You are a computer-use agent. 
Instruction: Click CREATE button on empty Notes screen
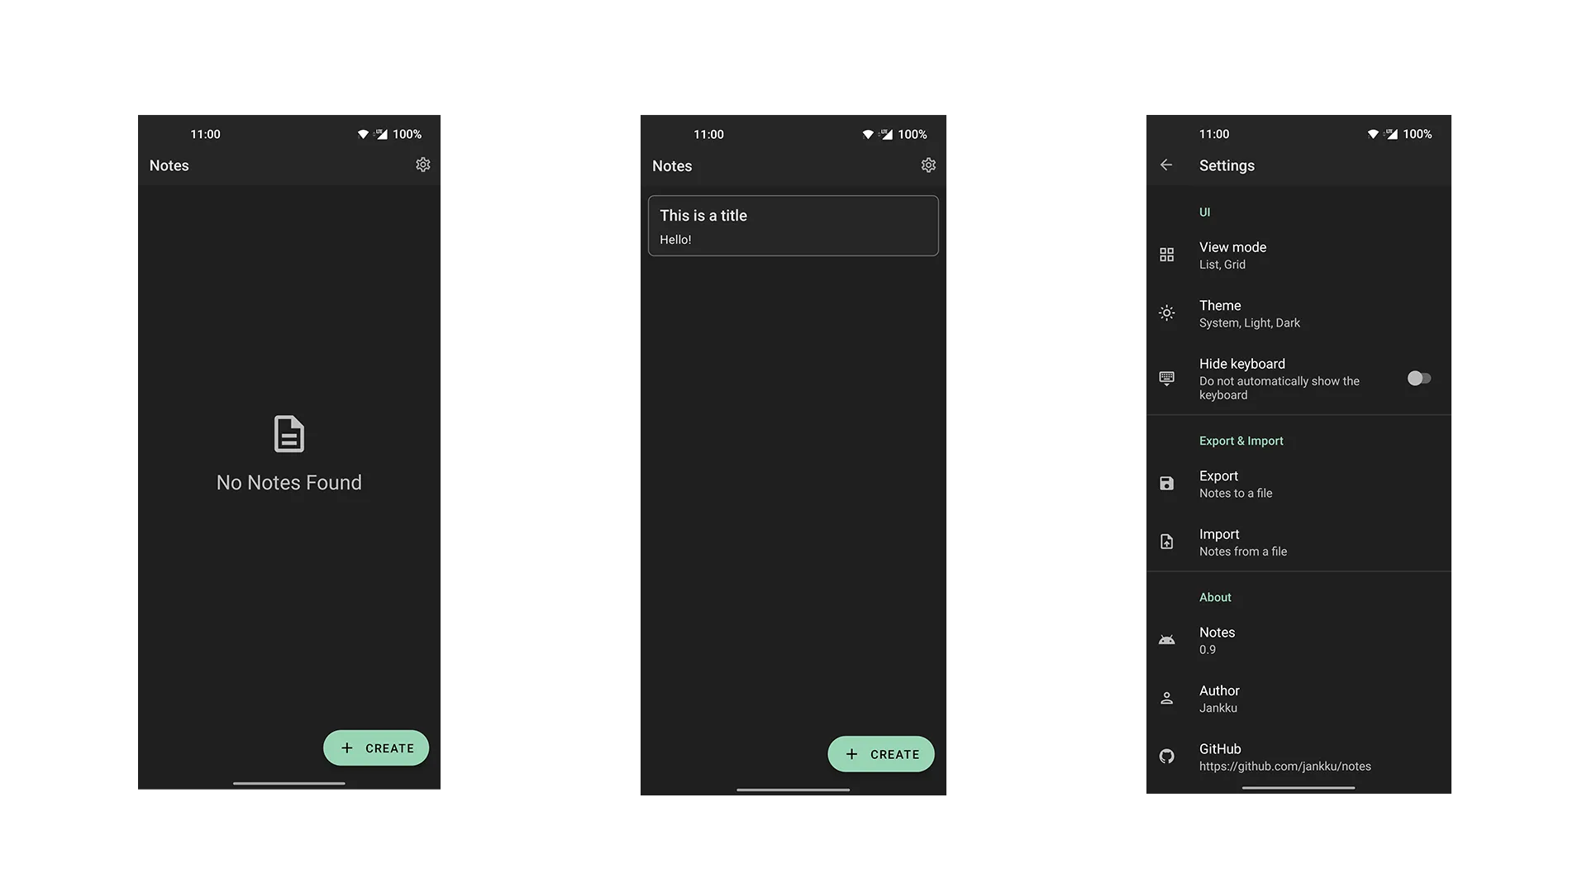pyautogui.click(x=376, y=747)
